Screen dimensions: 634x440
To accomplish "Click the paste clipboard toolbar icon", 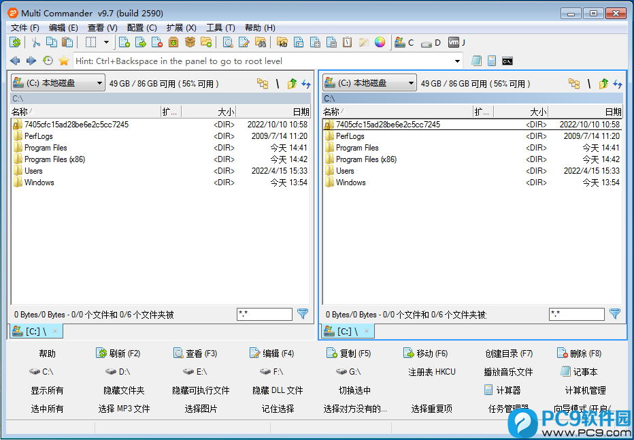I will click(x=67, y=42).
